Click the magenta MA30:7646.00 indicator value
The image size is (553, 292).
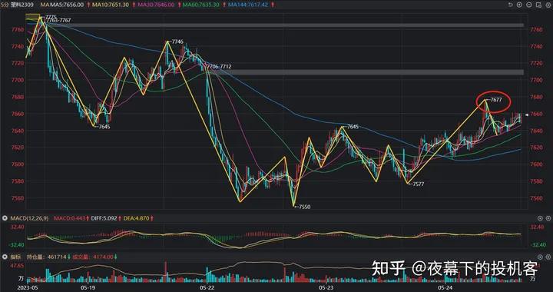(155, 5)
